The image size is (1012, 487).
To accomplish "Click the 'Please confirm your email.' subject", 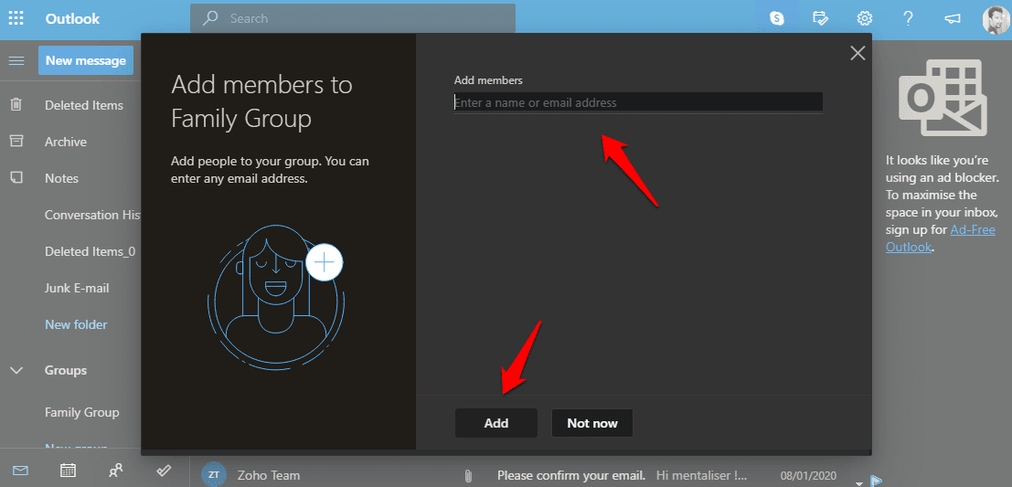I will 571,476.
